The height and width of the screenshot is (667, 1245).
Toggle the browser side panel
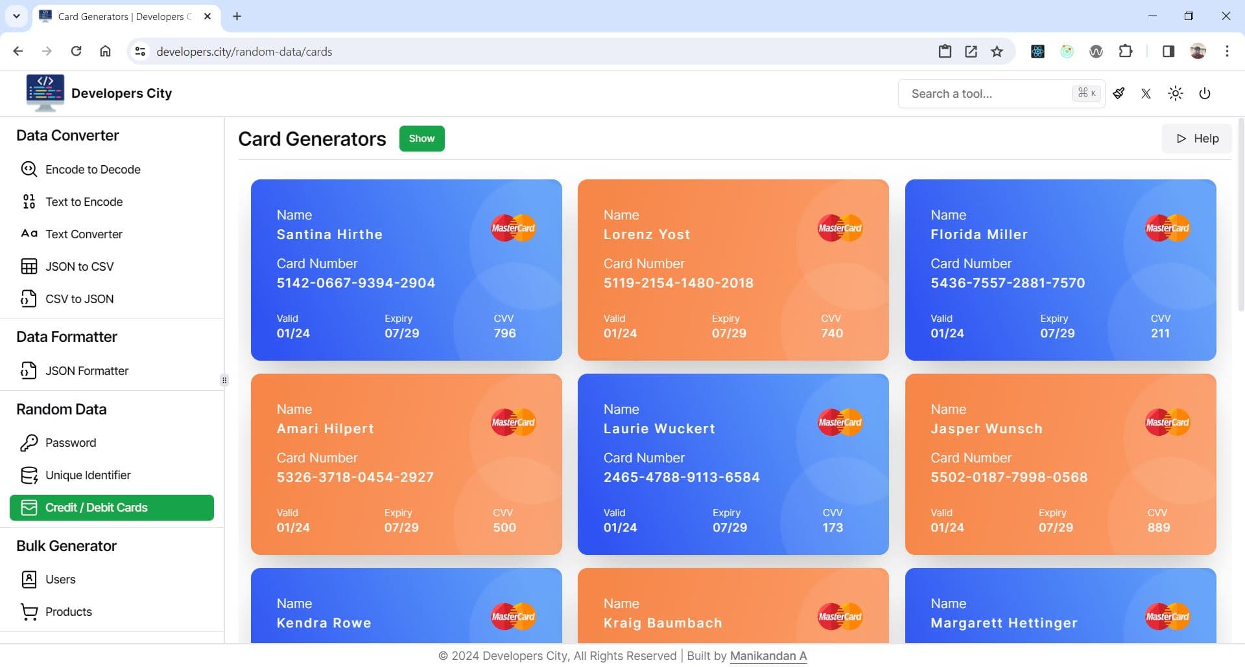pos(1168,51)
